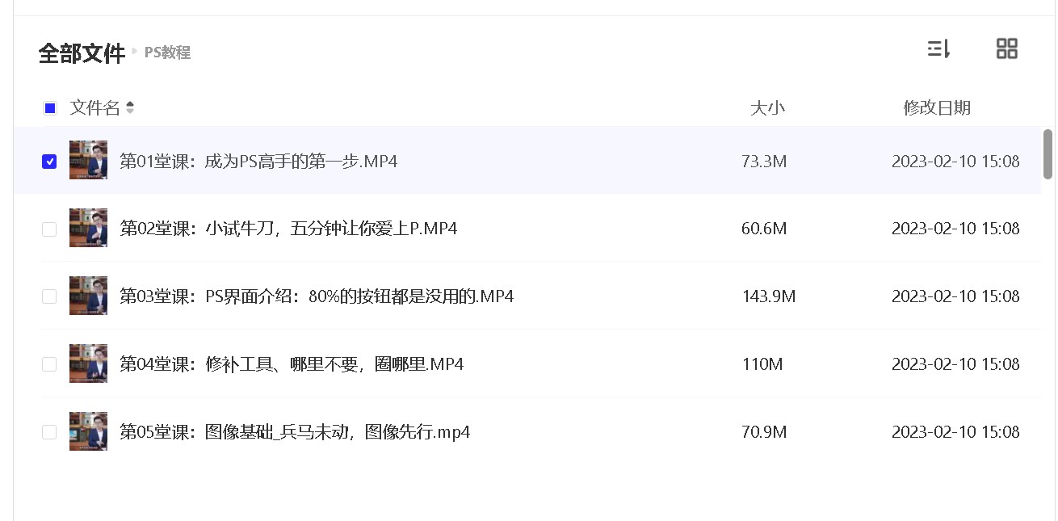Viewport: 1058px width, 521px height.
Task: Open the PS教程 breadcrumb folder
Action: click(x=167, y=53)
